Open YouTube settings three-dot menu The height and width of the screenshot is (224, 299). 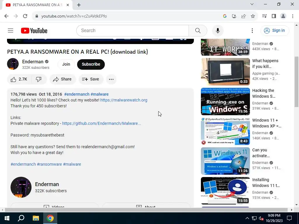coord(252,30)
